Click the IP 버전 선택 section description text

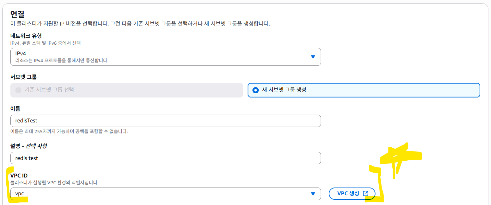coord(140,24)
